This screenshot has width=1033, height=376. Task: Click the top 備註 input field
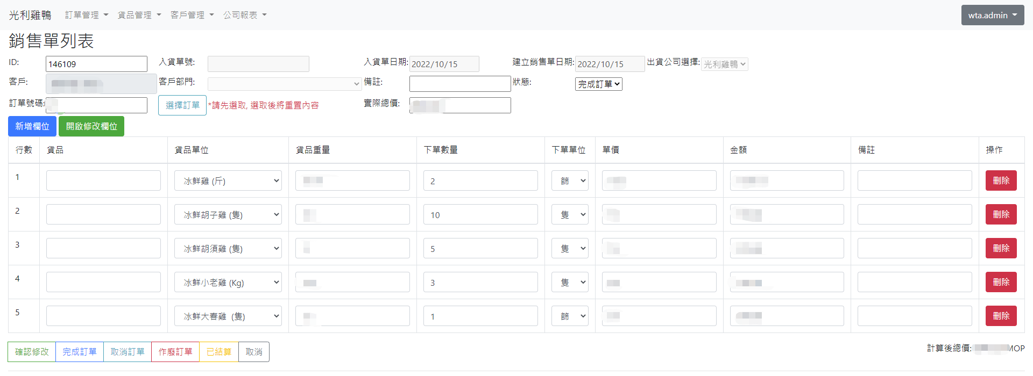pyautogui.click(x=460, y=84)
